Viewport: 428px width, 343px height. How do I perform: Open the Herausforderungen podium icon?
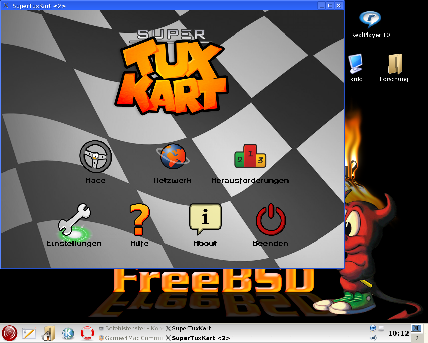pos(250,156)
